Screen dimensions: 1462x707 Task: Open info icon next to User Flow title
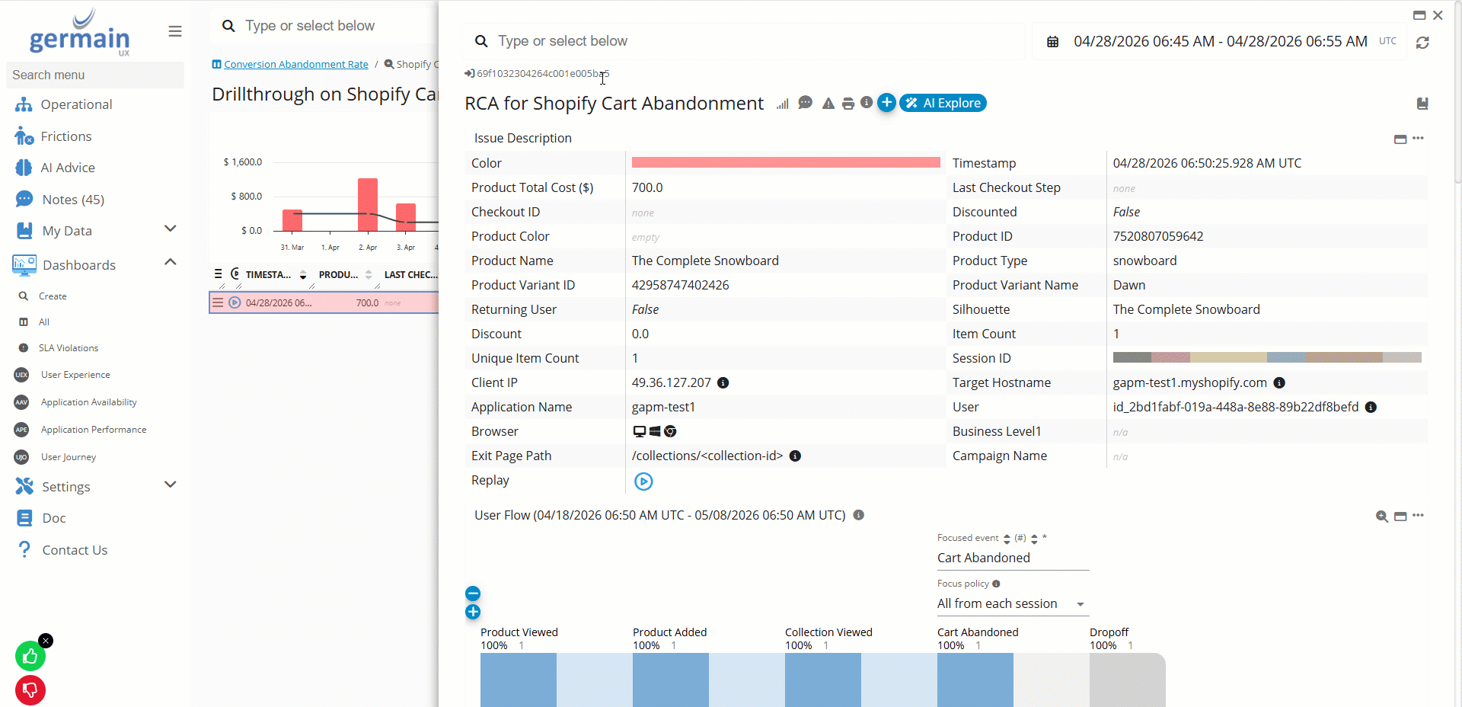tap(858, 515)
